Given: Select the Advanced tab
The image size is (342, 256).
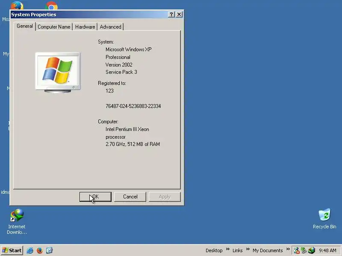Looking at the screenshot, I should point(111,27).
